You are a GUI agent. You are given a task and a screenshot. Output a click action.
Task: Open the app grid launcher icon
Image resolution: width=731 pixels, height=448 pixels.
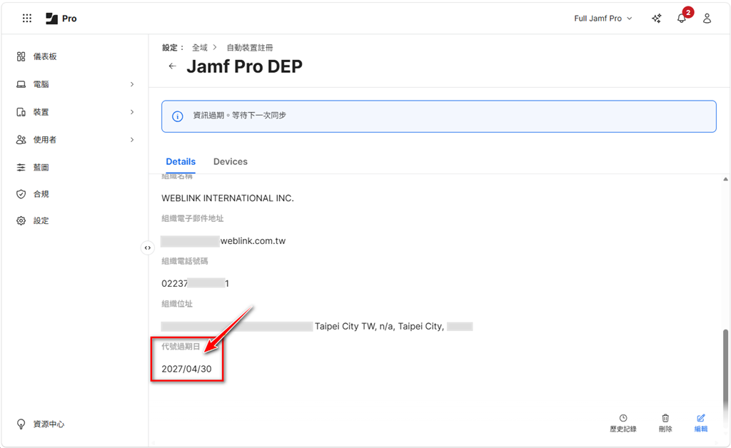(x=27, y=19)
